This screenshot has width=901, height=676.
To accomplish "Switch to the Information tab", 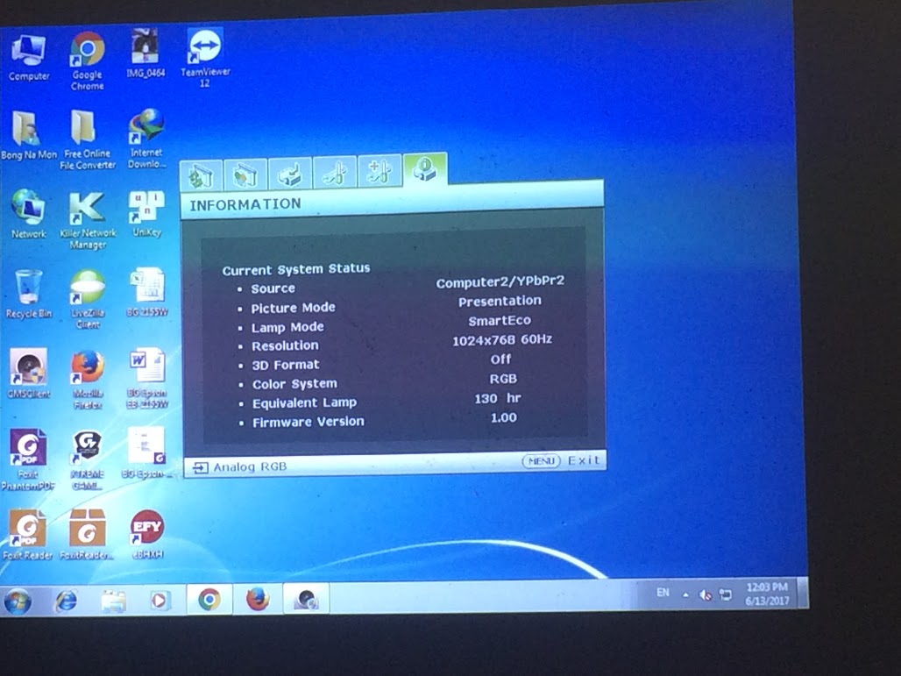I will point(425,172).
